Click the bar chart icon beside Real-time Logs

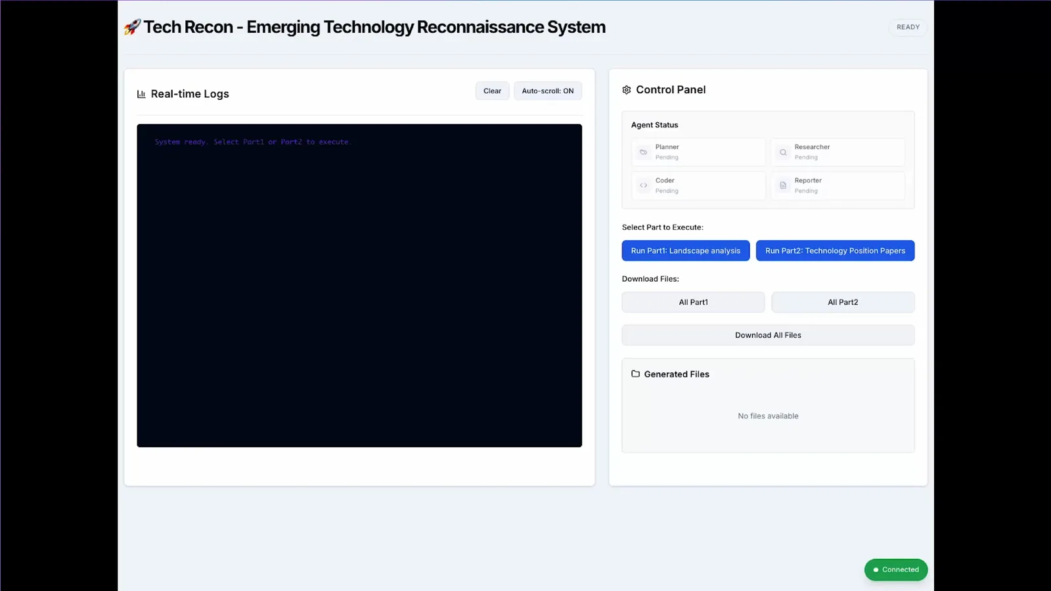(141, 94)
